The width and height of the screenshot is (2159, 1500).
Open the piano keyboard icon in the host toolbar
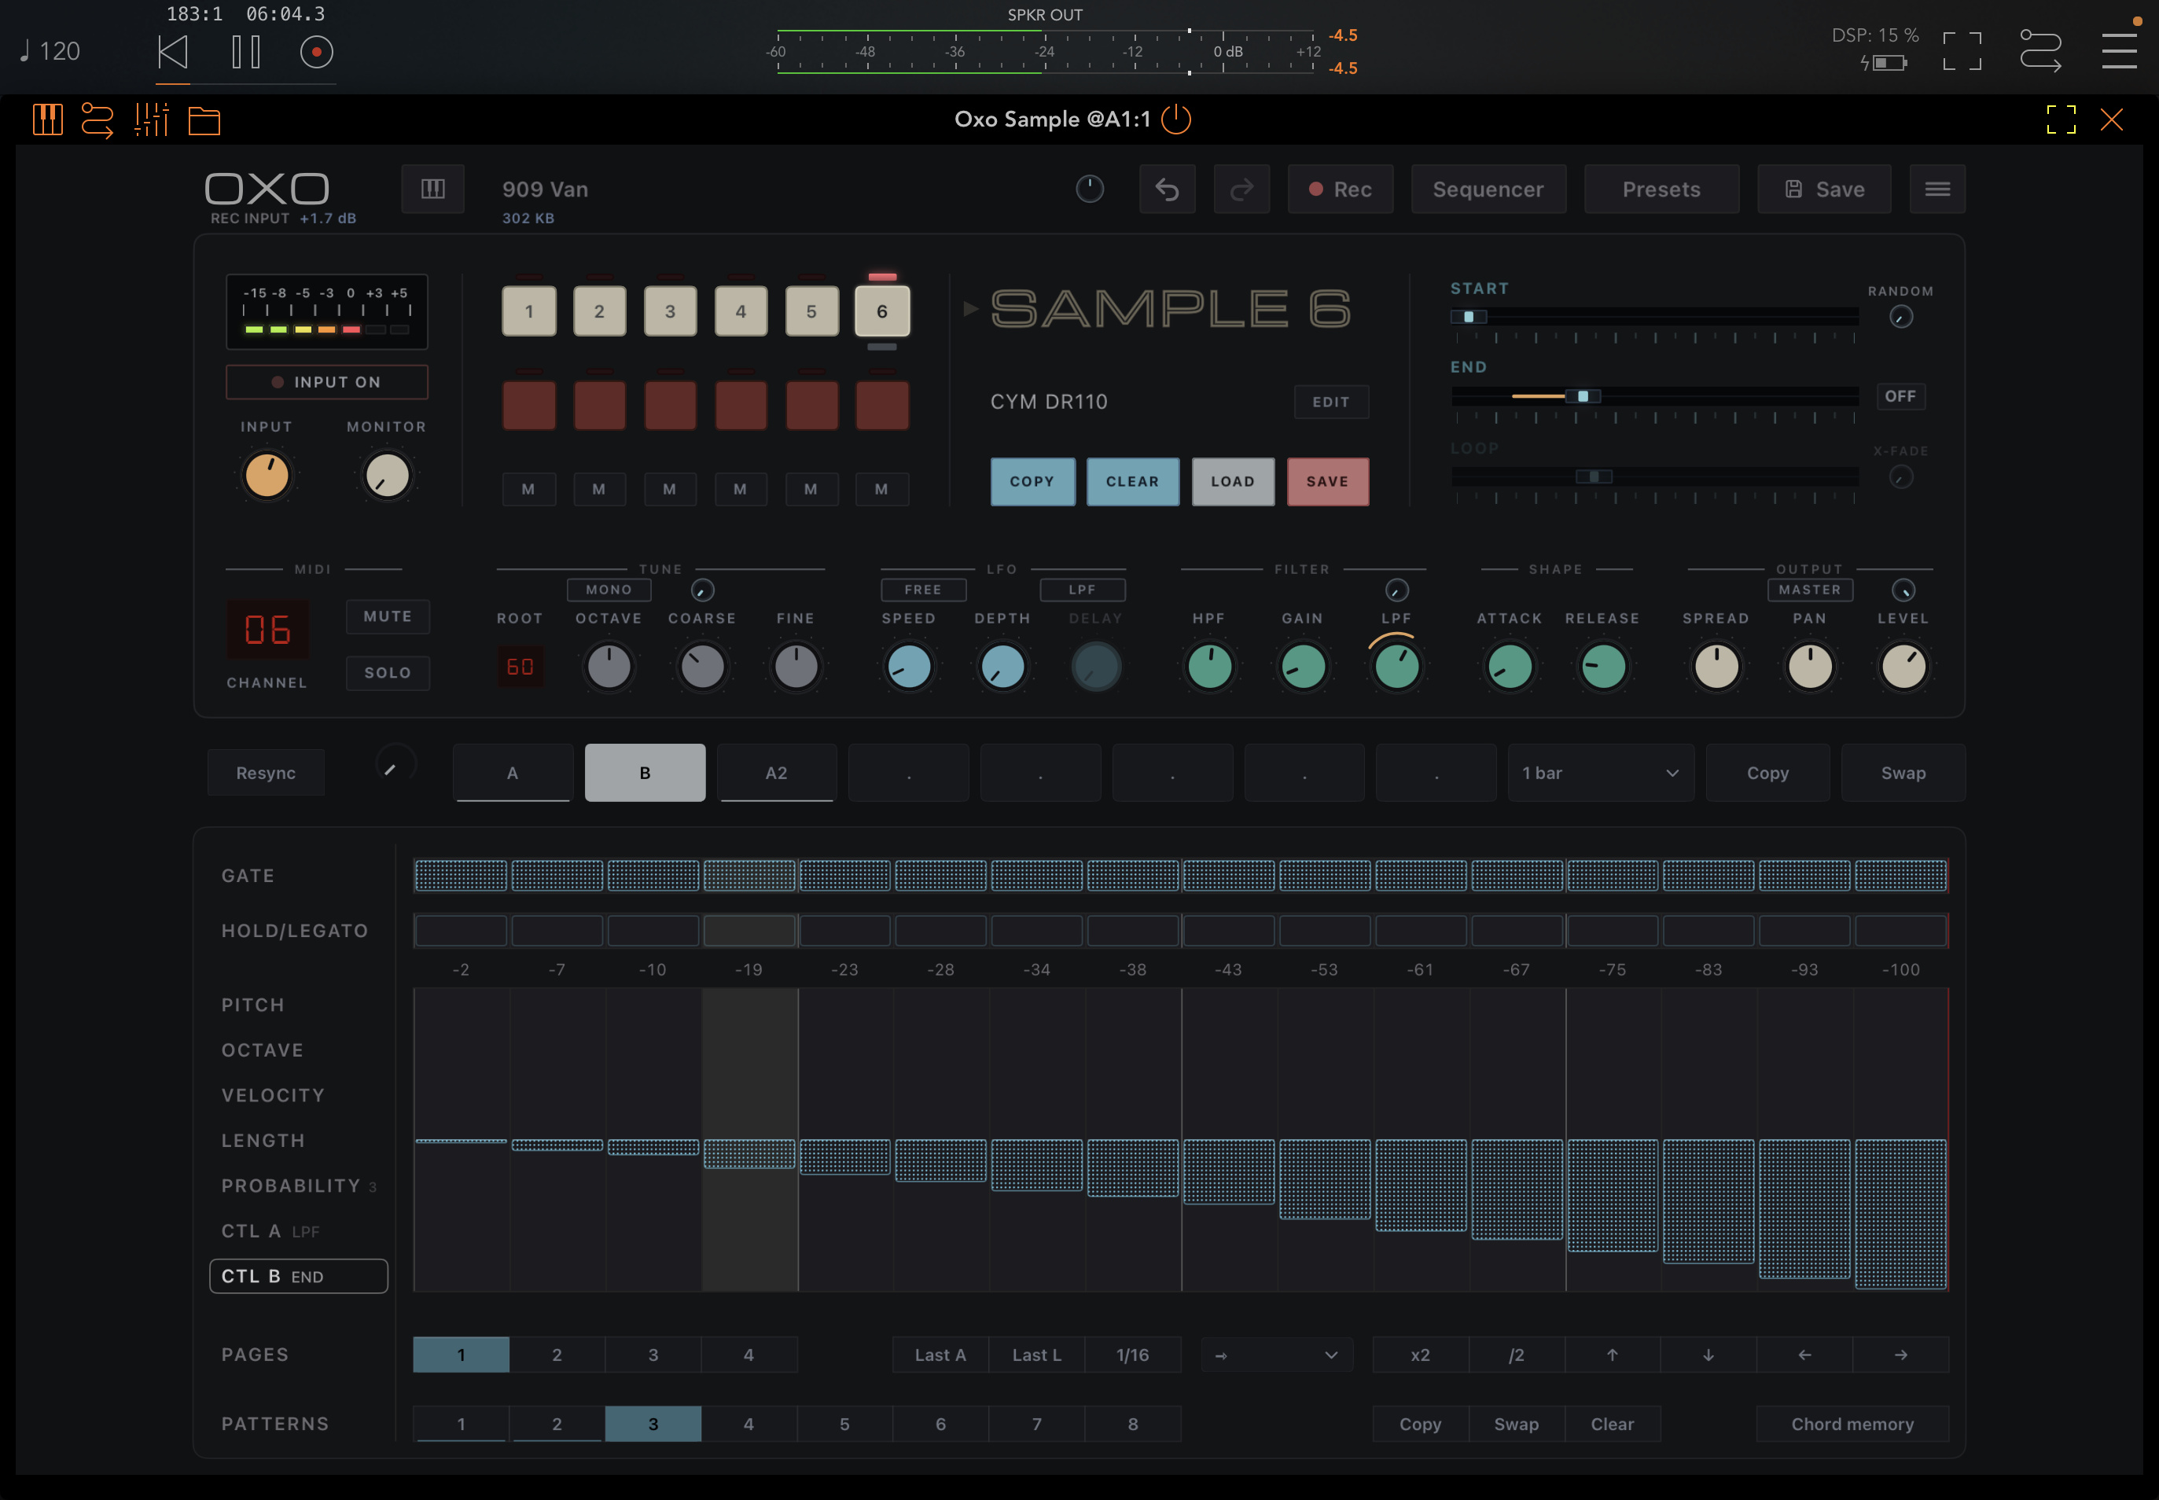pos(48,119)
